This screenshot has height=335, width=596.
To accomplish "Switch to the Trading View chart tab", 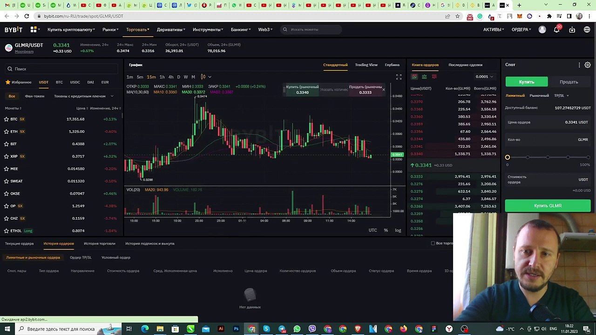I will [x=366, y=65].
